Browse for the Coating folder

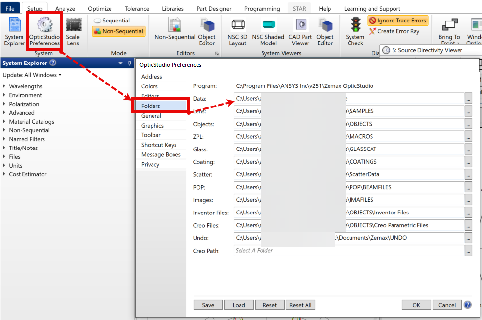tap(468, 162)
